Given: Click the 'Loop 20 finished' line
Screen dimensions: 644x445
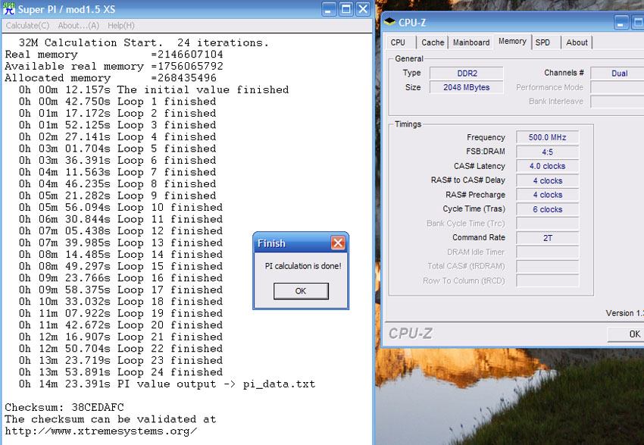Looking at the screenshot, I should 120,325.
